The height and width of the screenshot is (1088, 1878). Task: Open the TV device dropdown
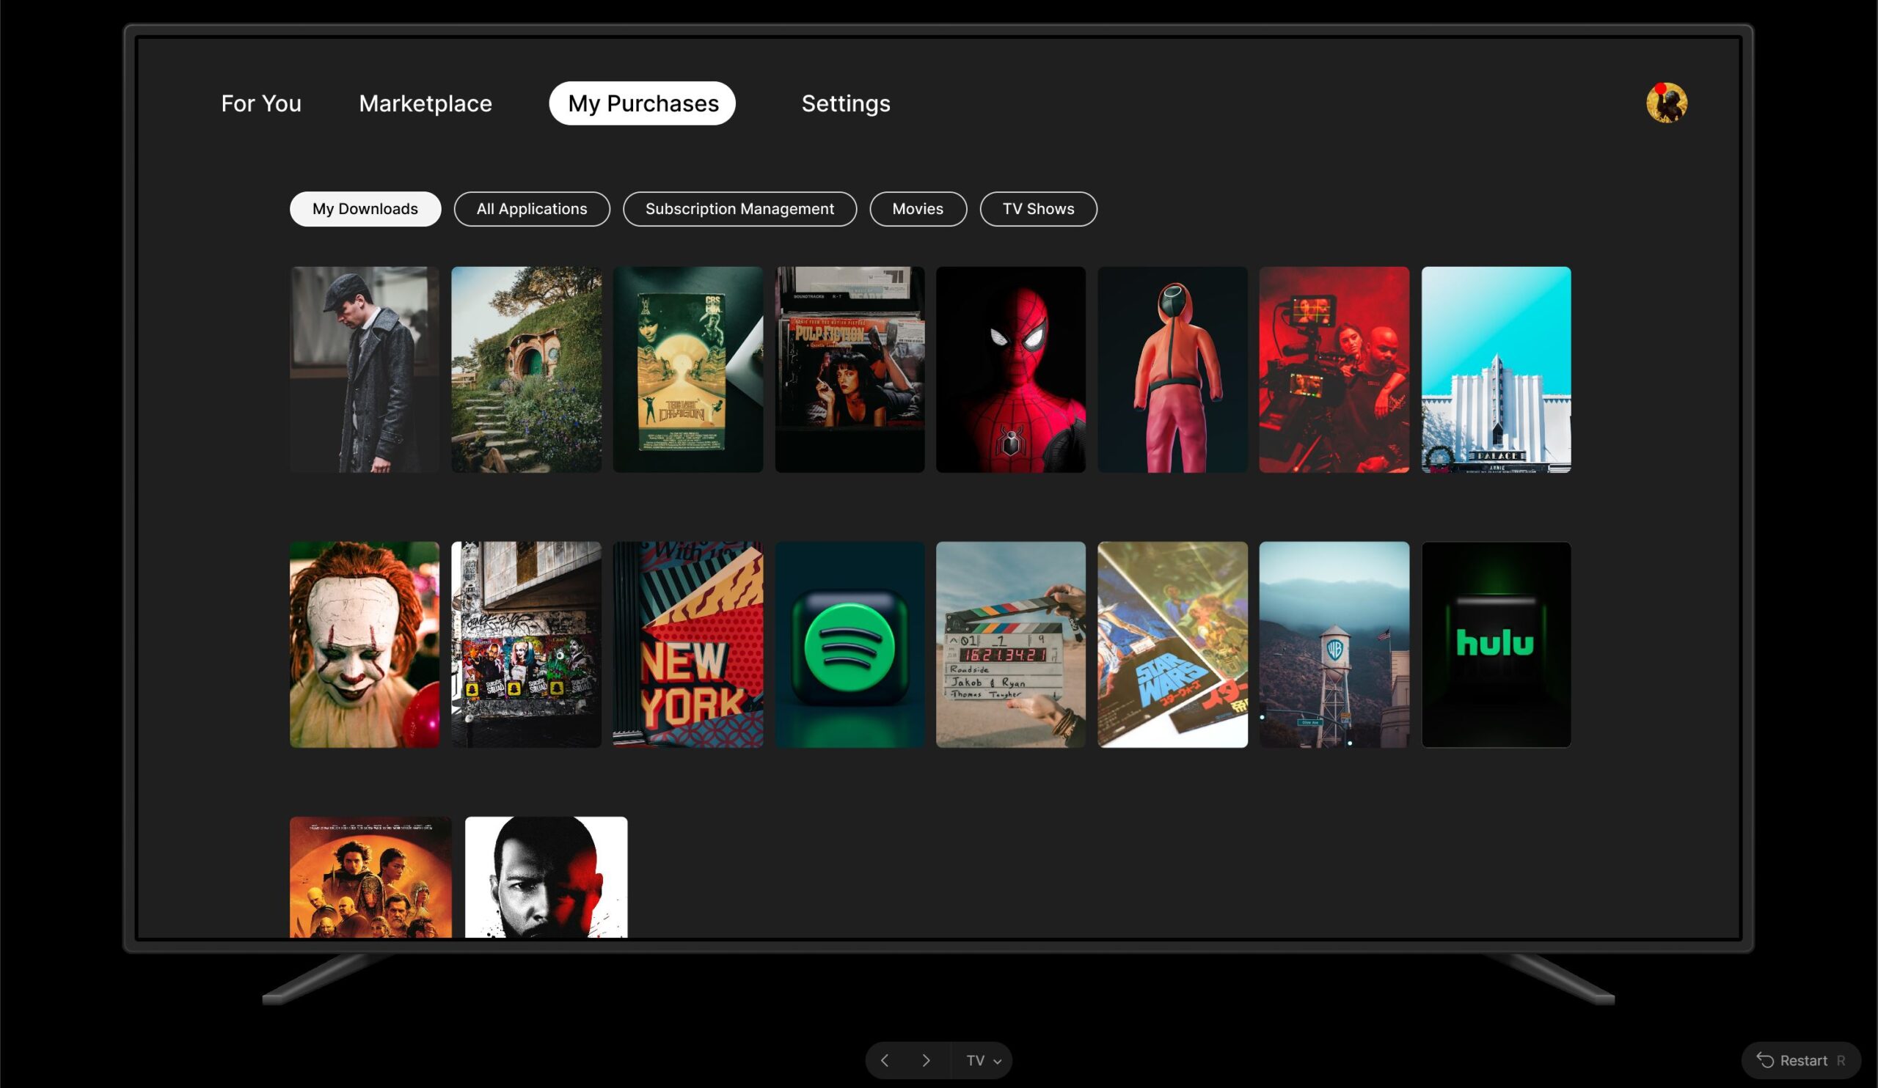pyautogui.click(x=983, y=1060)
